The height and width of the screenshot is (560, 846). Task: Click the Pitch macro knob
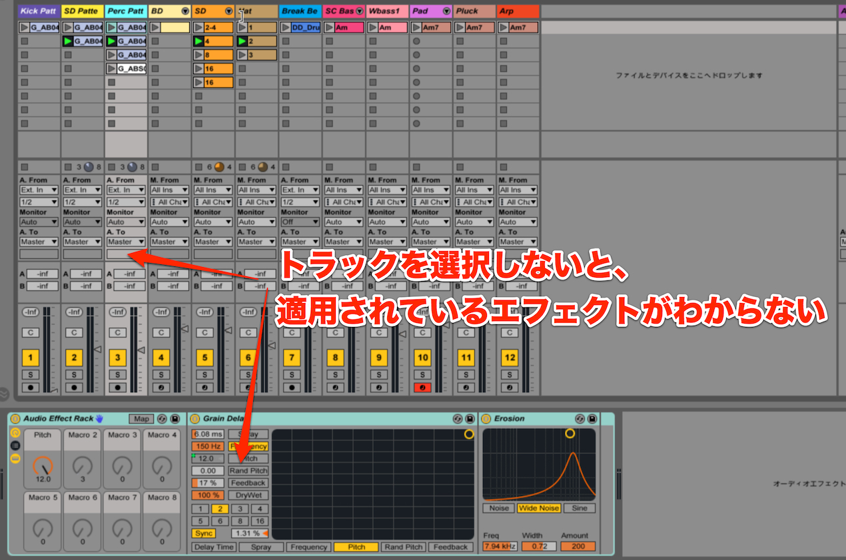tap(43, 465)
